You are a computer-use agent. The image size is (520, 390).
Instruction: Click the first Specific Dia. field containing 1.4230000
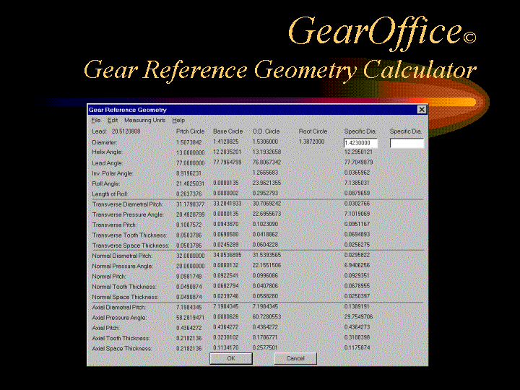click(361, 144)
